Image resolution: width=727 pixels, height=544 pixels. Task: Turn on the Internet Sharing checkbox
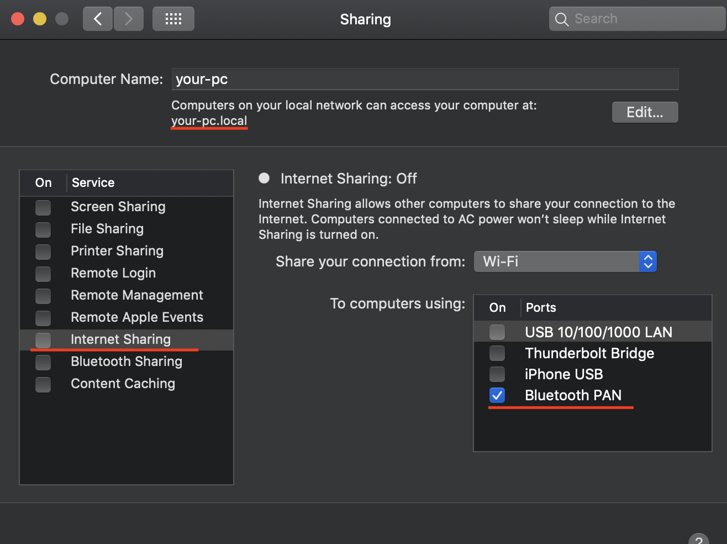[43, 340]
